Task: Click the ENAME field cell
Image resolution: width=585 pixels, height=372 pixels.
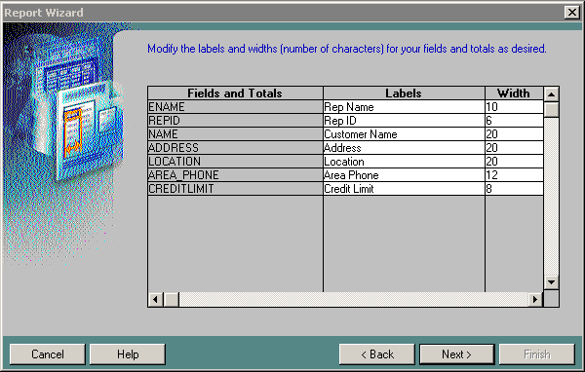Action: click(x=235, y=107)
